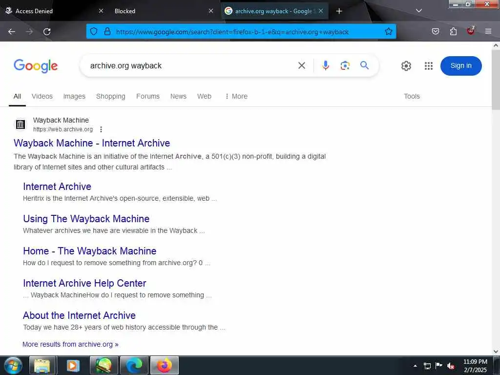Click the muted volume tray icon
The height and width of the screenshot is (375, 500).
coord(451,366)
